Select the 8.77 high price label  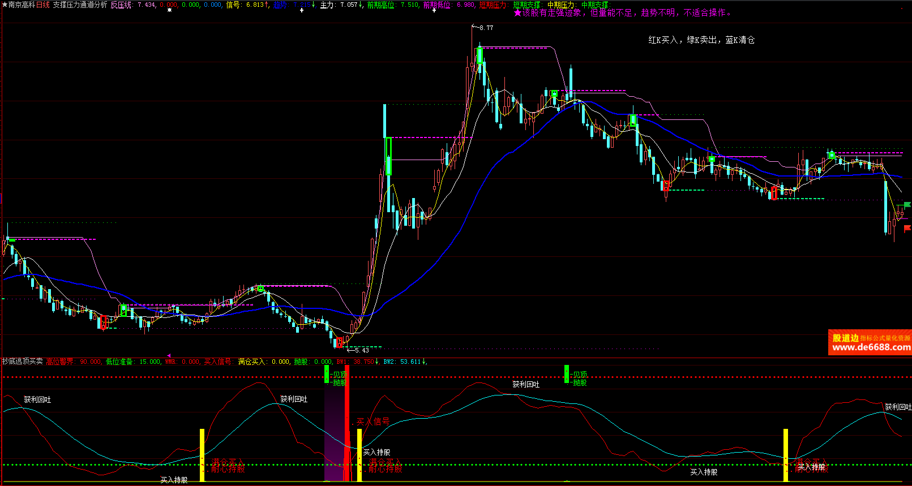(486, 28)
